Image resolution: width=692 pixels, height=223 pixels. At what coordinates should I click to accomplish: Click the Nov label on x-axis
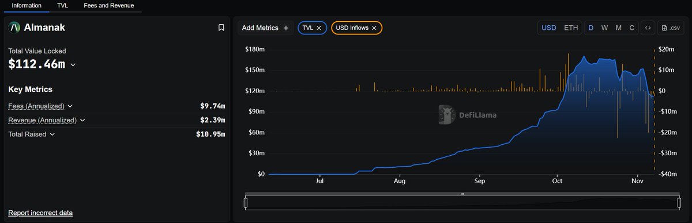tap(637, 181)
